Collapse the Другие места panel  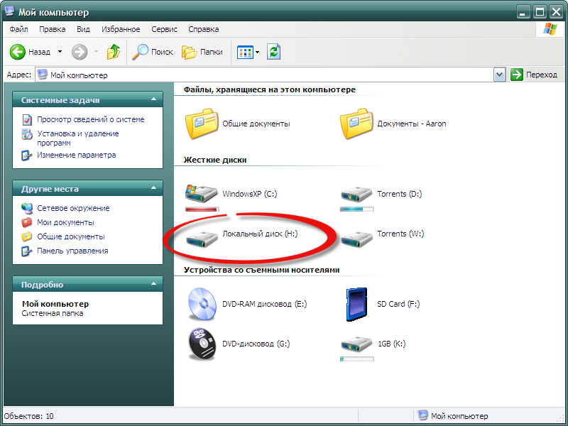point(152,189)
